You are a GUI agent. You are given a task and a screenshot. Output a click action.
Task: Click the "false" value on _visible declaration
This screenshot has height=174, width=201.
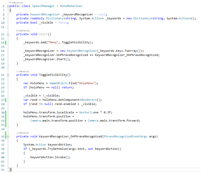pyautogui.click(x=63, y=23)
